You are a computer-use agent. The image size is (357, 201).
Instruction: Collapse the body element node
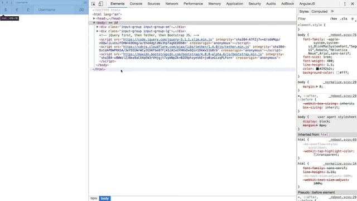point(94,23)
